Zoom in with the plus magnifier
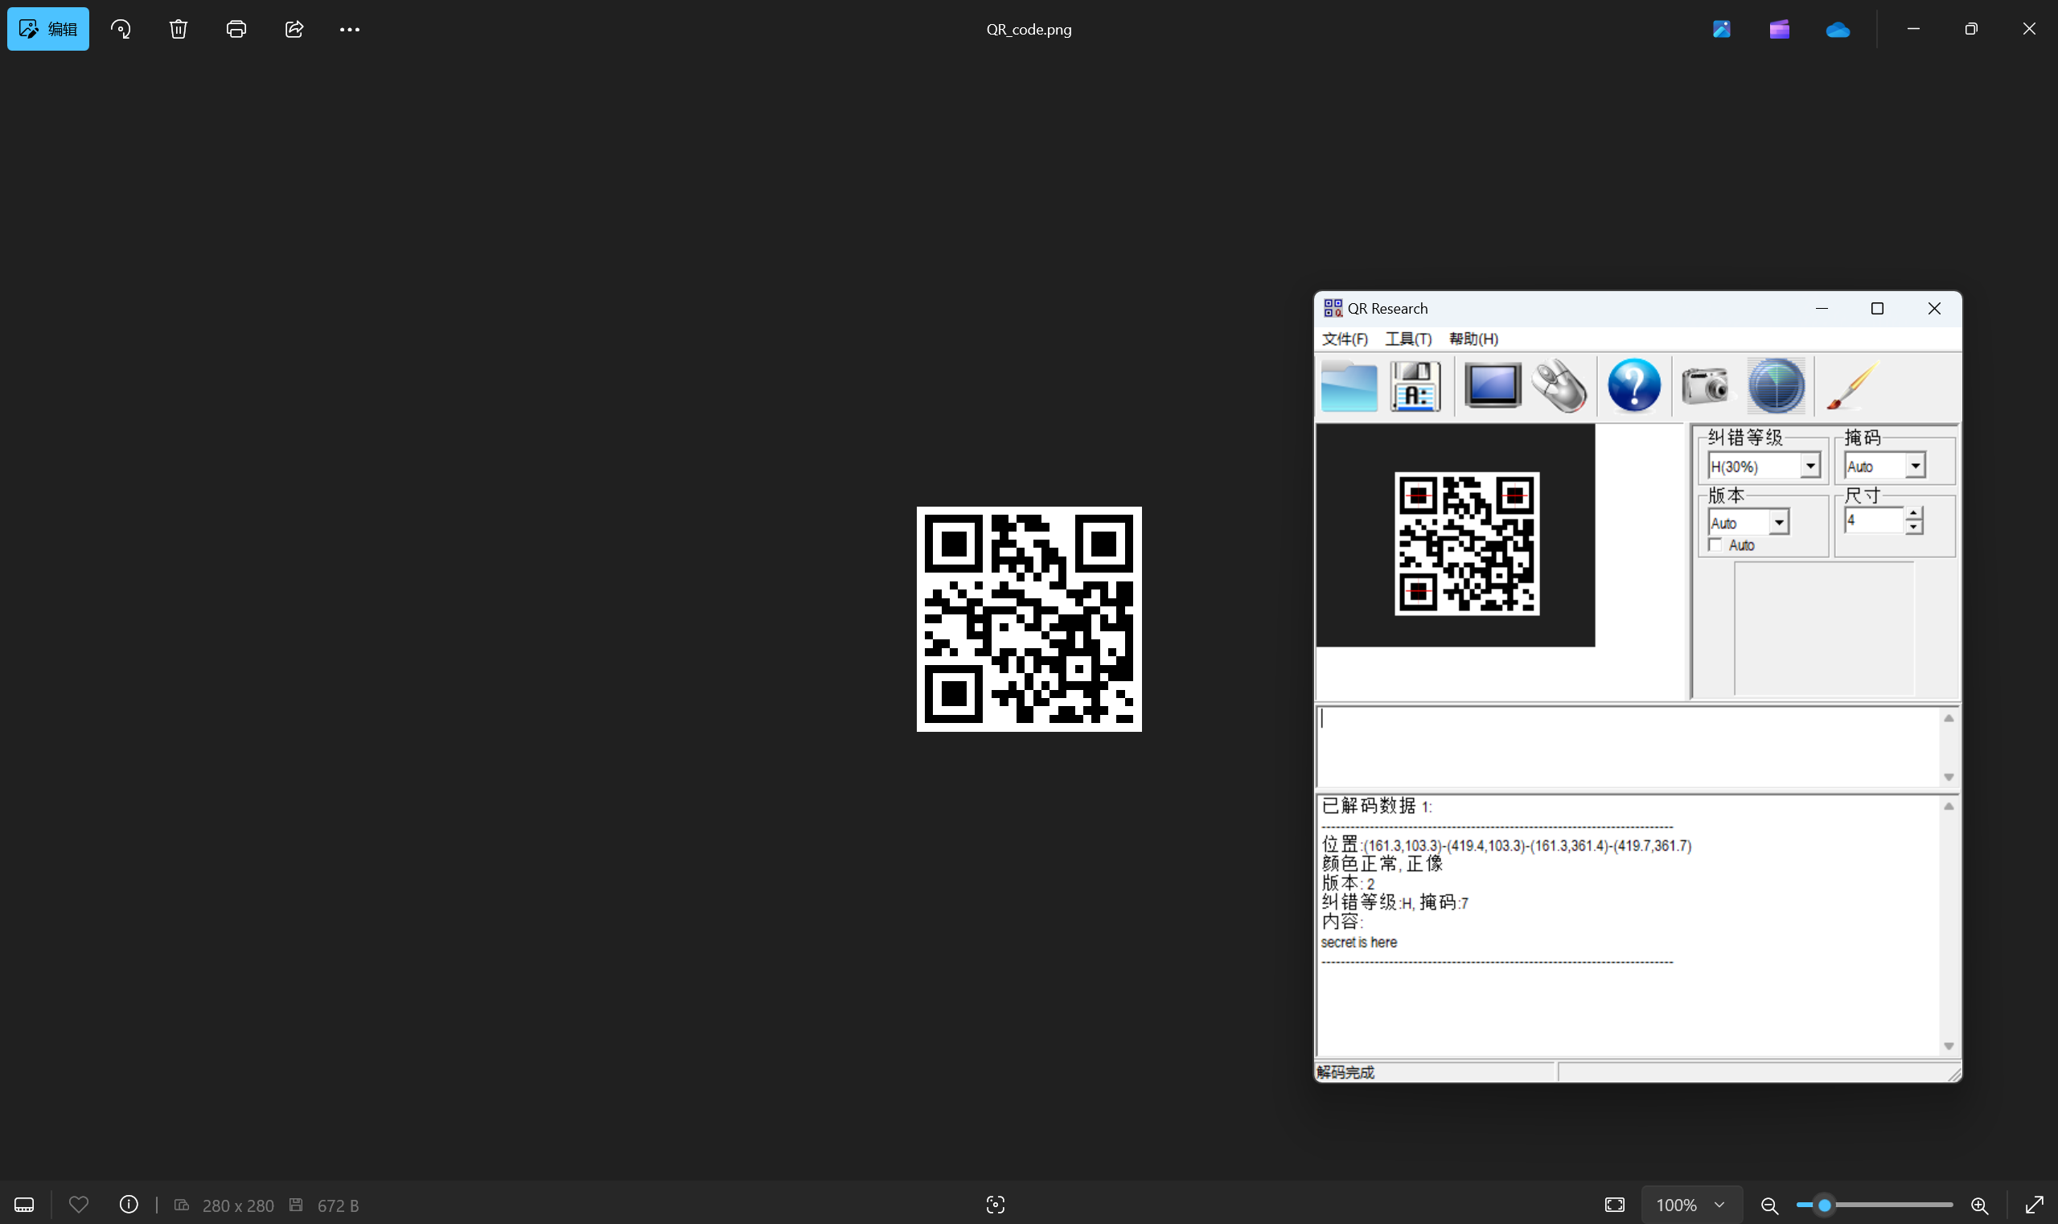The height and width of the screenshot is (1224, 2058). pos(1980,1205)
